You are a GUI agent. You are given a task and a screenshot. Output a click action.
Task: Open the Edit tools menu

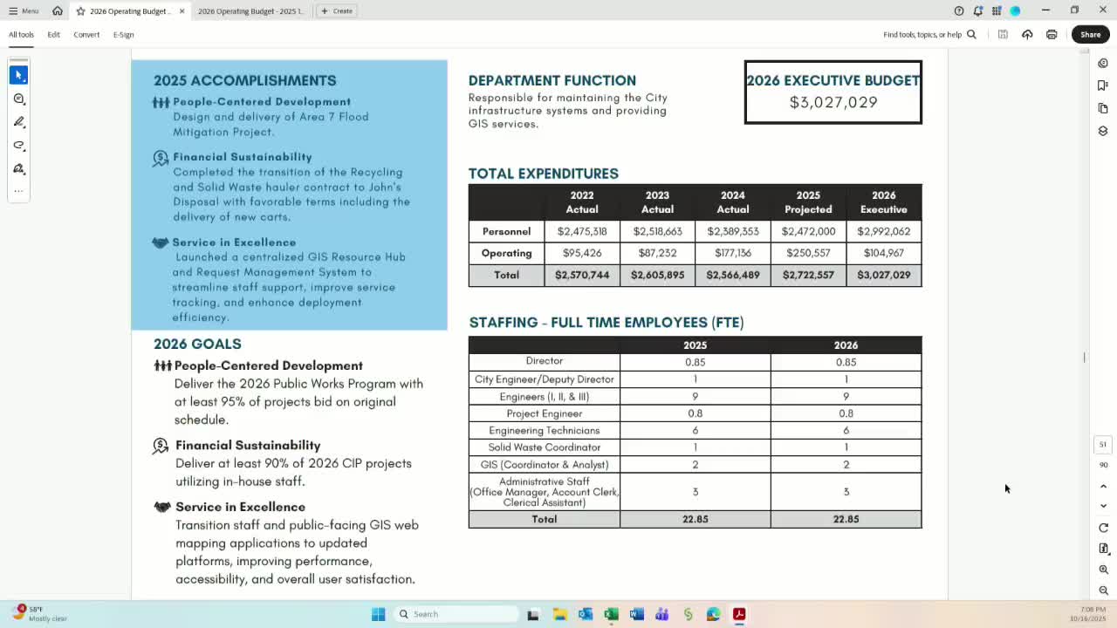coord(53,35)
